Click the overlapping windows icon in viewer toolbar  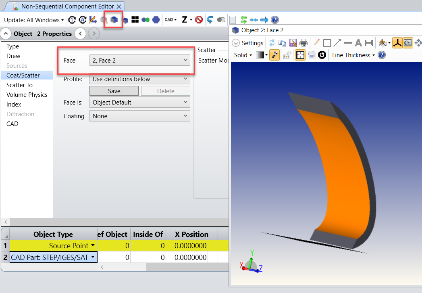point(312,55)
